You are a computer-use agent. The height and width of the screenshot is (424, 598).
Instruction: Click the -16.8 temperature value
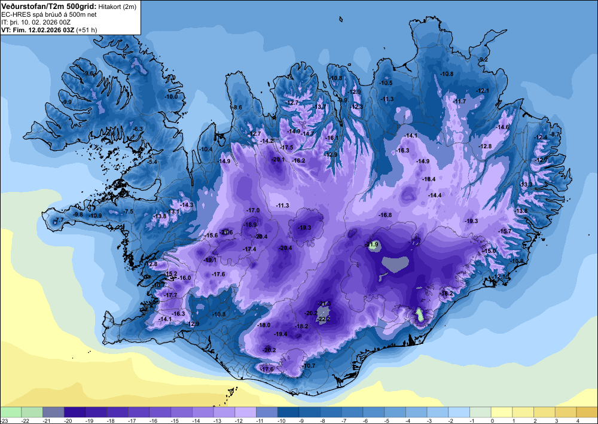pos(385,215)
